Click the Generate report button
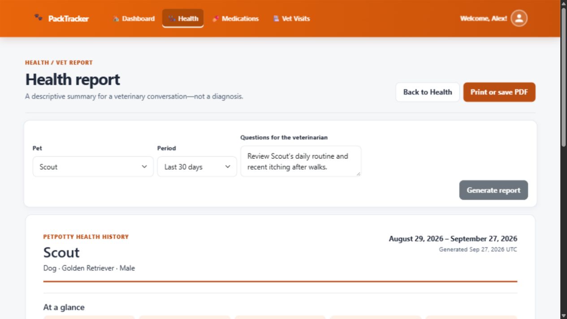The image size is (567, 319). coord(493,190)
